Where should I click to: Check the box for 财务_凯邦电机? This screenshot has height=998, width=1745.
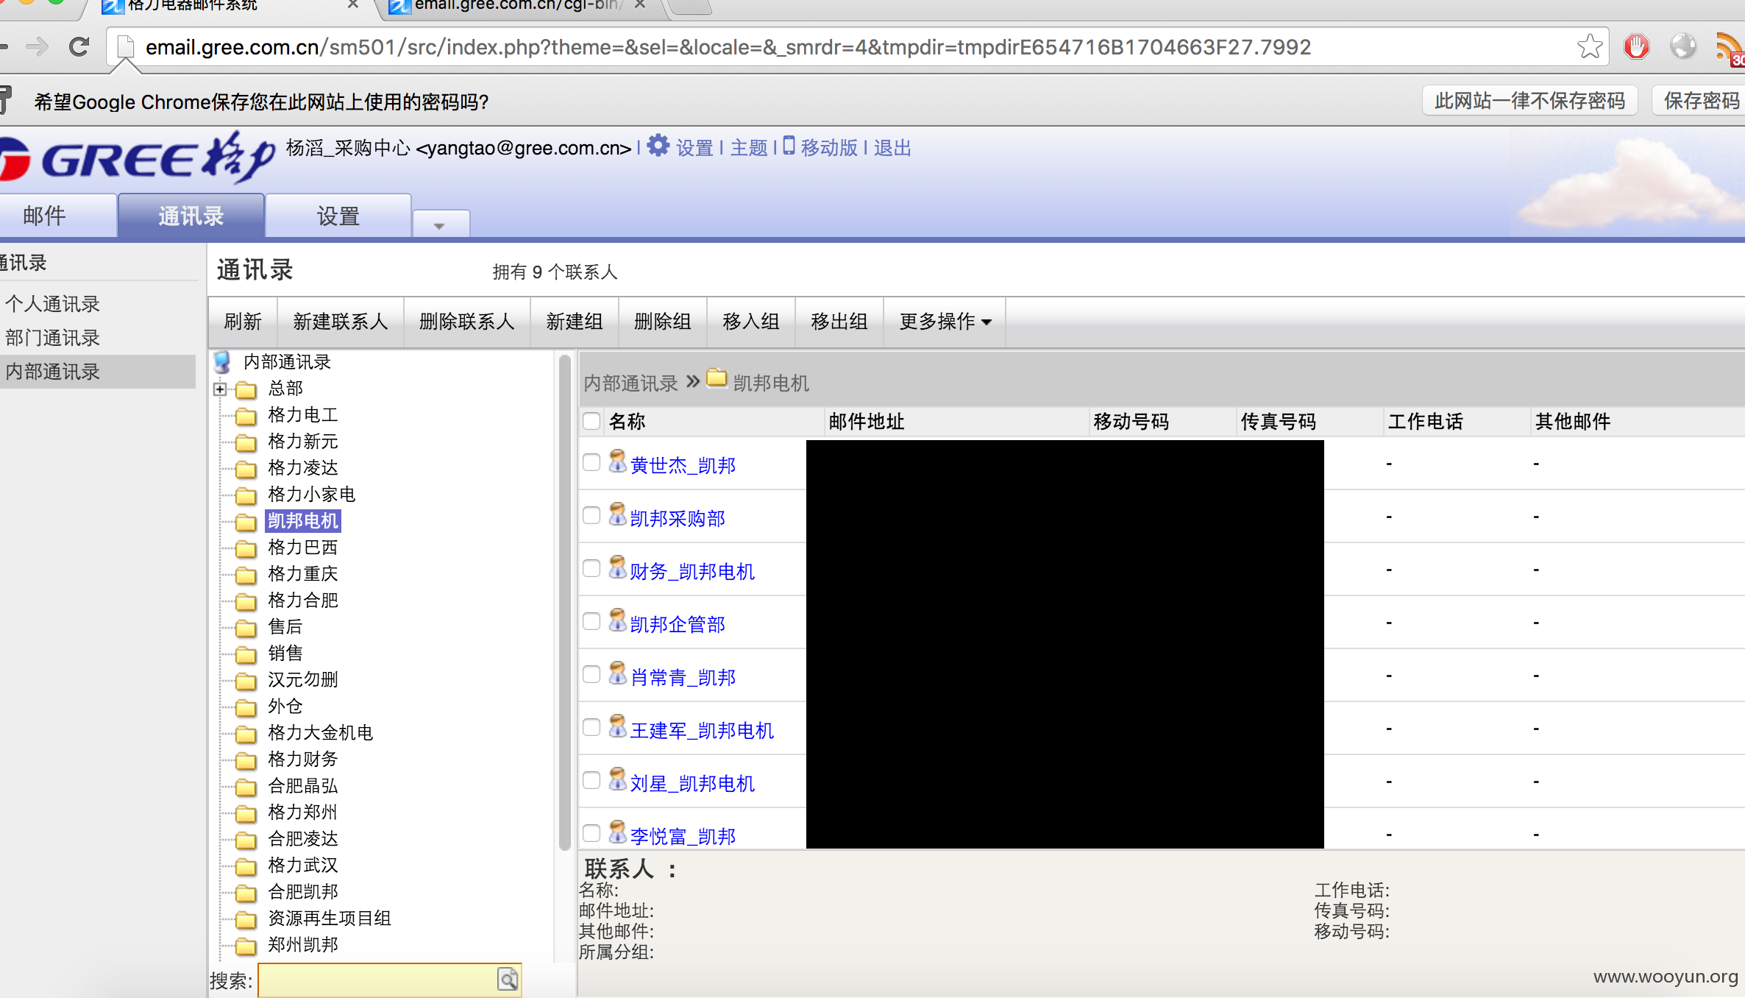(x=591, y=568)
